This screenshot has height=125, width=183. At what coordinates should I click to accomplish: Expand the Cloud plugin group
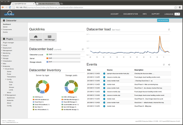pyautogui.click(x=2, y=45)
